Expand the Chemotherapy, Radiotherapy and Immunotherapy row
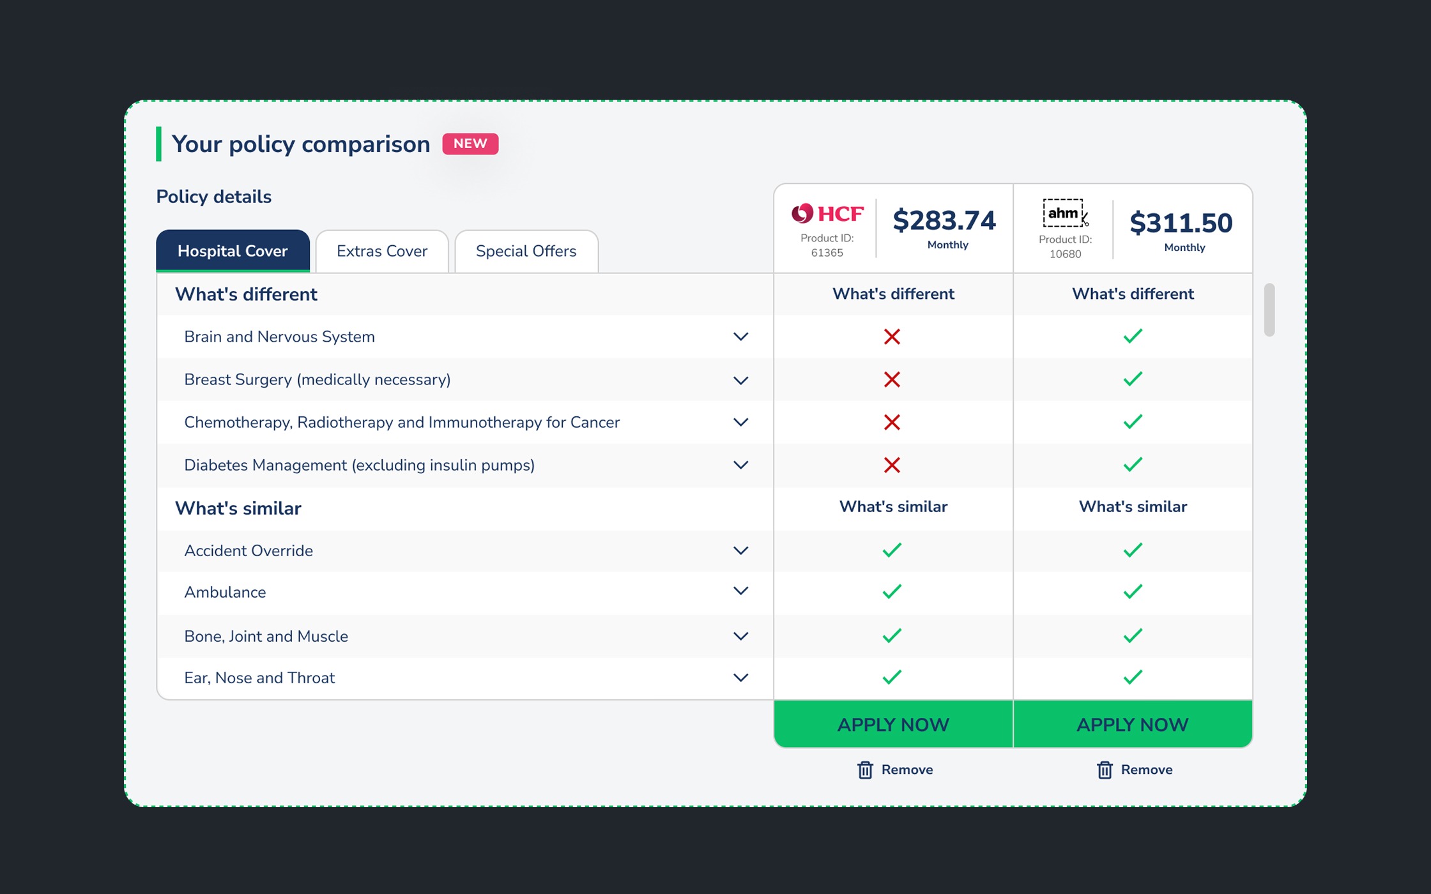1431x894 pixels. (x=740, y=422)
